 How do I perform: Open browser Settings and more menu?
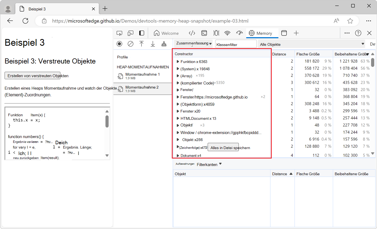coord(369,21)
